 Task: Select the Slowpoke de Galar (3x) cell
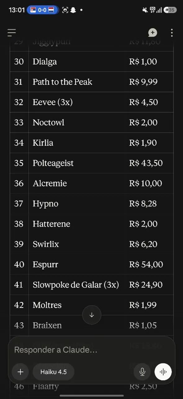pos(76,285)
